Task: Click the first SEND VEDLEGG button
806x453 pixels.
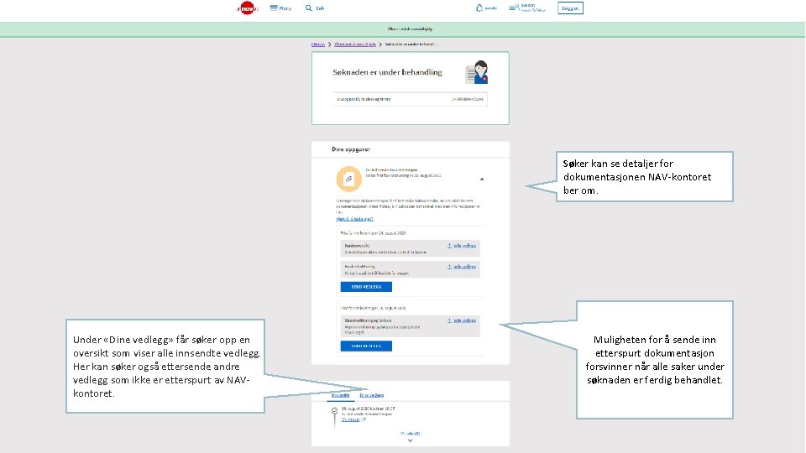Action: coord(366,287)
